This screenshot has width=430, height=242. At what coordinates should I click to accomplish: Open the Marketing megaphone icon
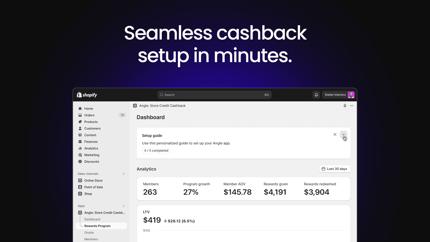point(80,155)
